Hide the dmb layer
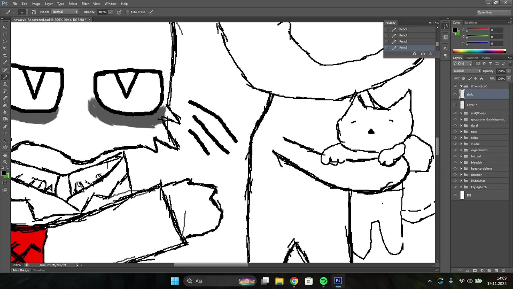Image resolution: width=513 pixels, height=289 pixels. [x=455, y=94]
